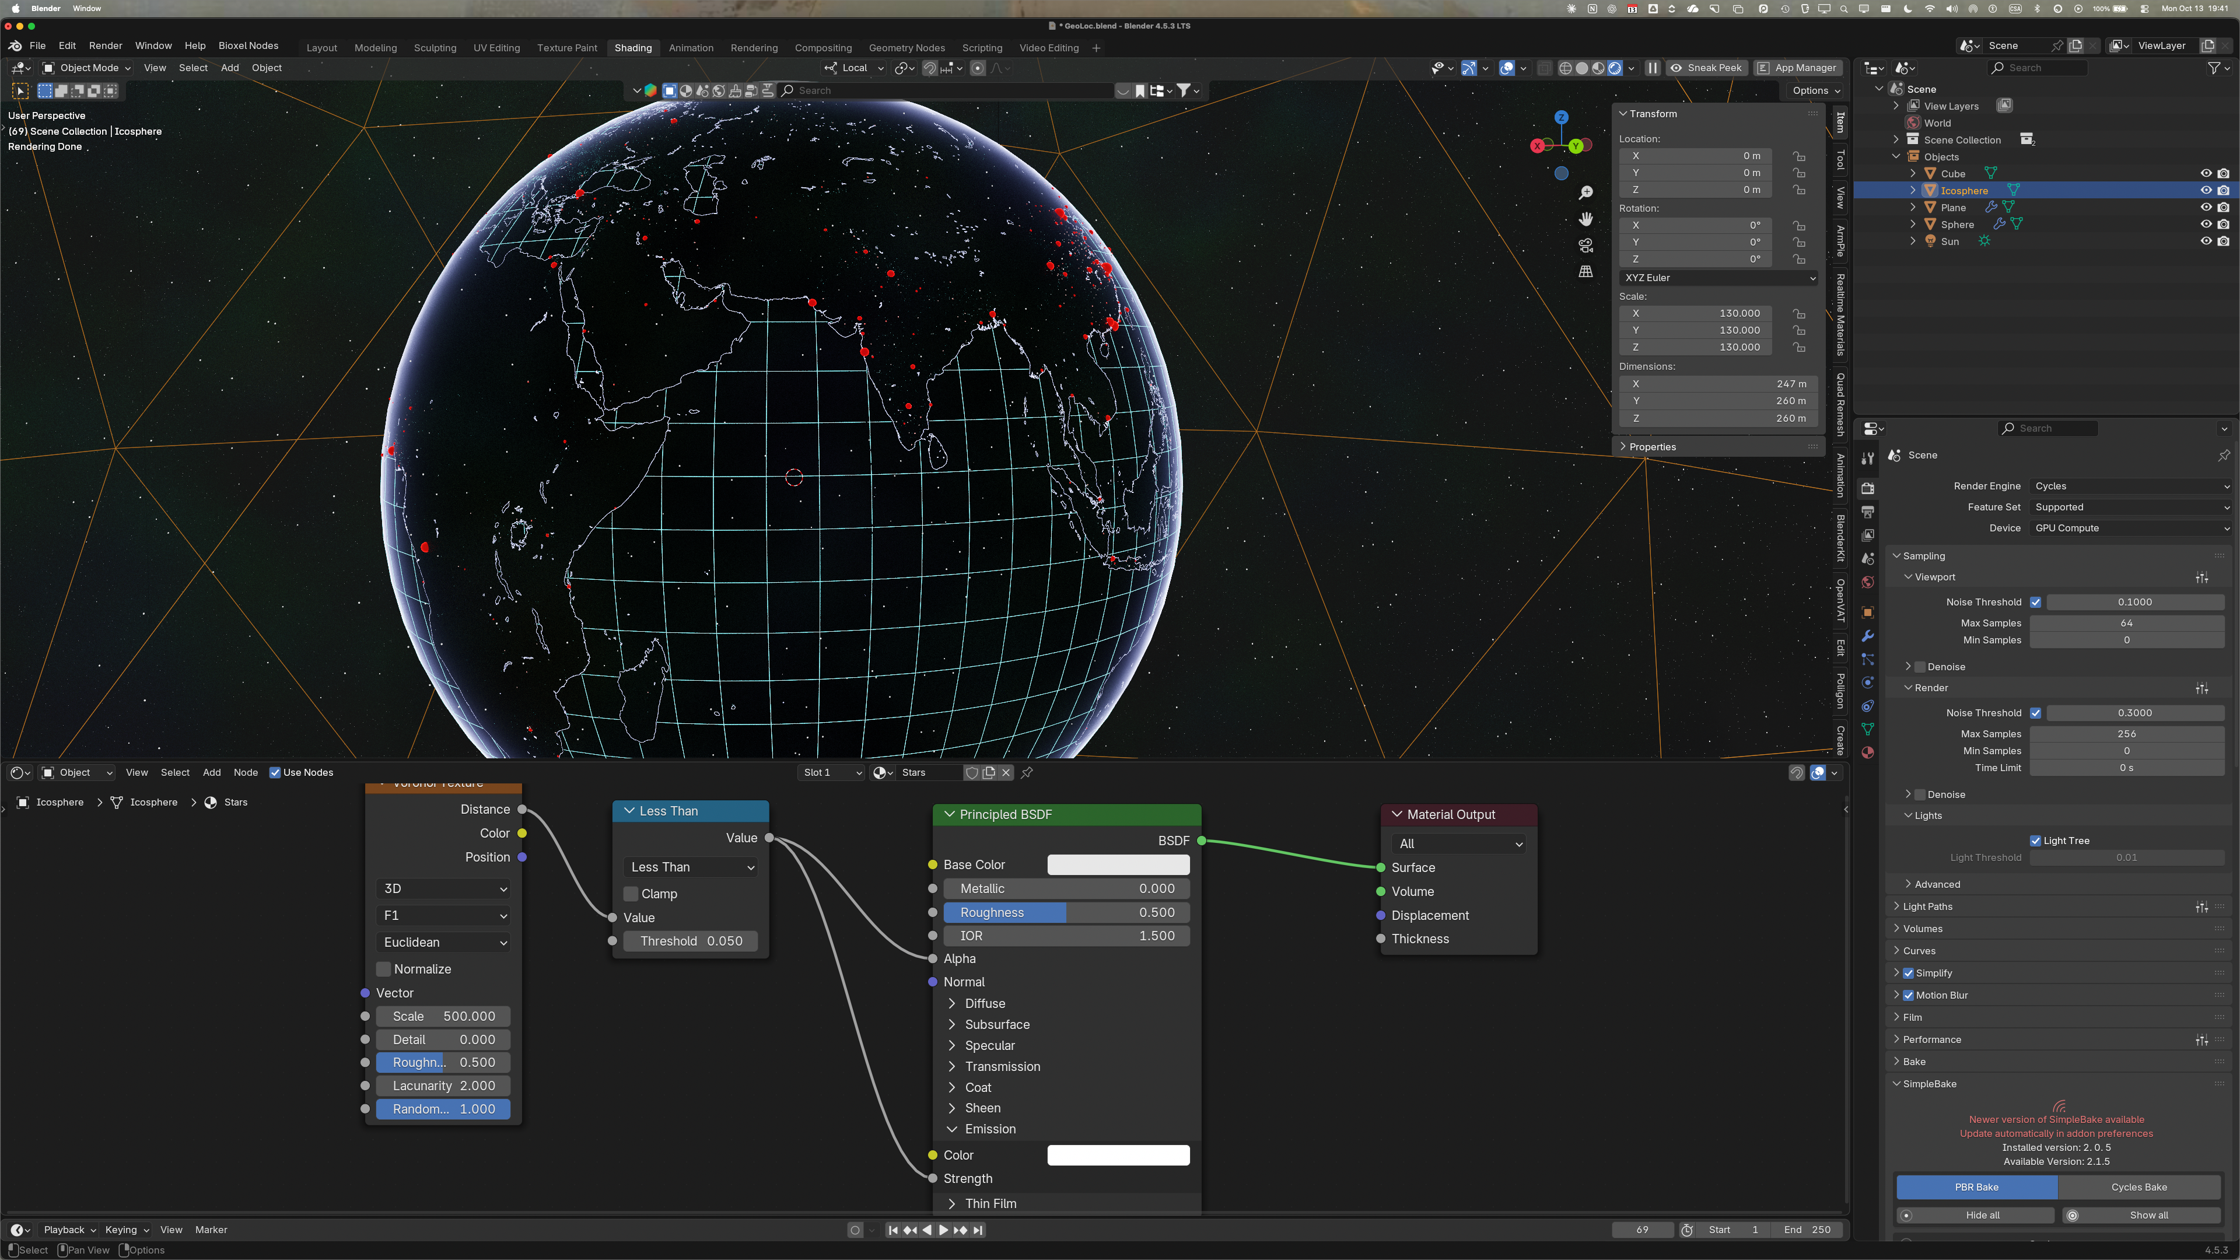The height and width of the screenshot is (1260, 2240).
Task: Open the Render menu
Action: tap(105, 45)
